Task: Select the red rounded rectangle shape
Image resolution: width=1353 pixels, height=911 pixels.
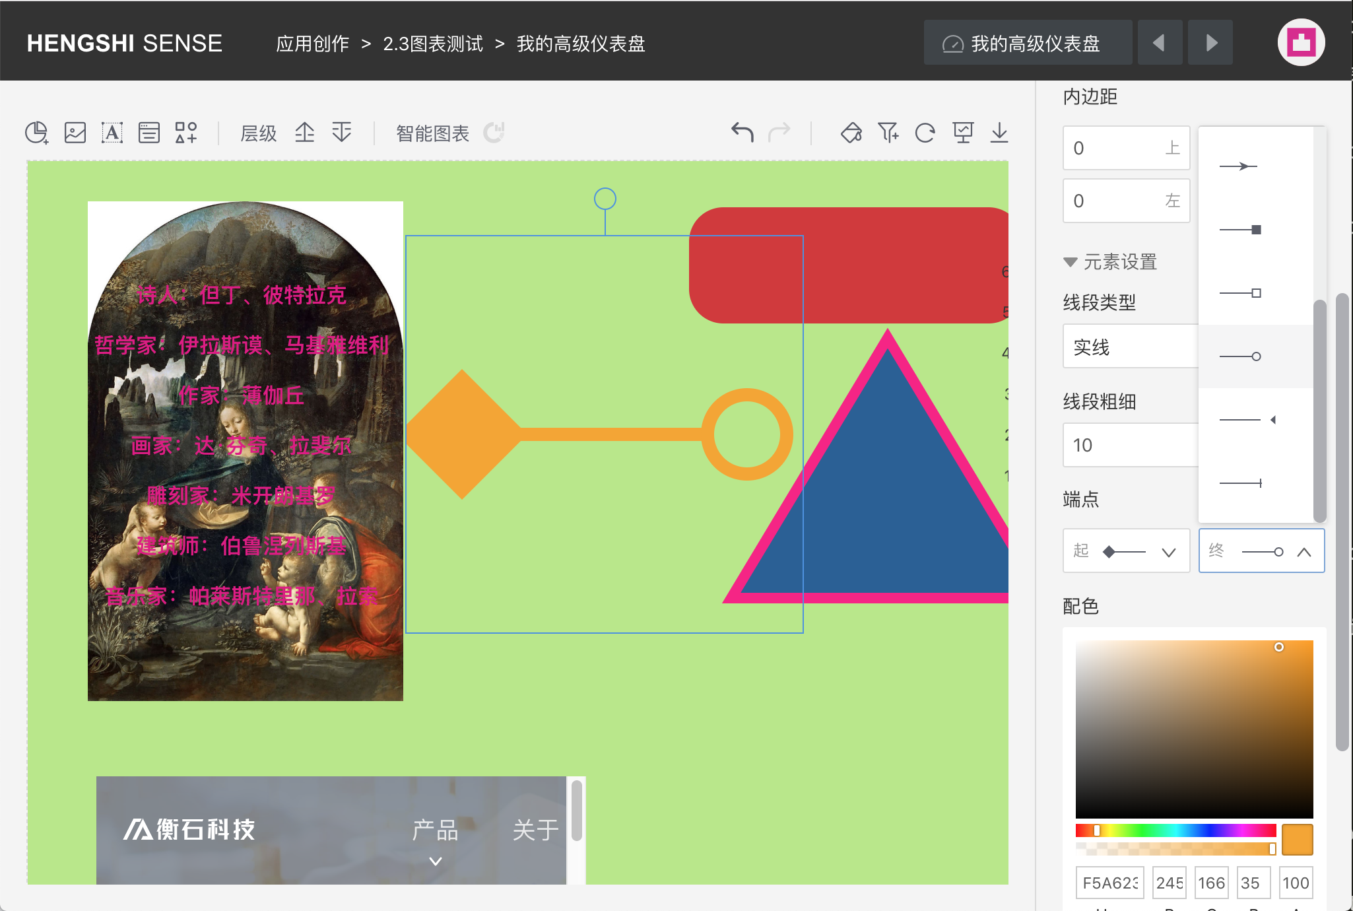Action: point(849,265)
